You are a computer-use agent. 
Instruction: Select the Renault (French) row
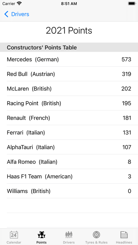(69, 118)
